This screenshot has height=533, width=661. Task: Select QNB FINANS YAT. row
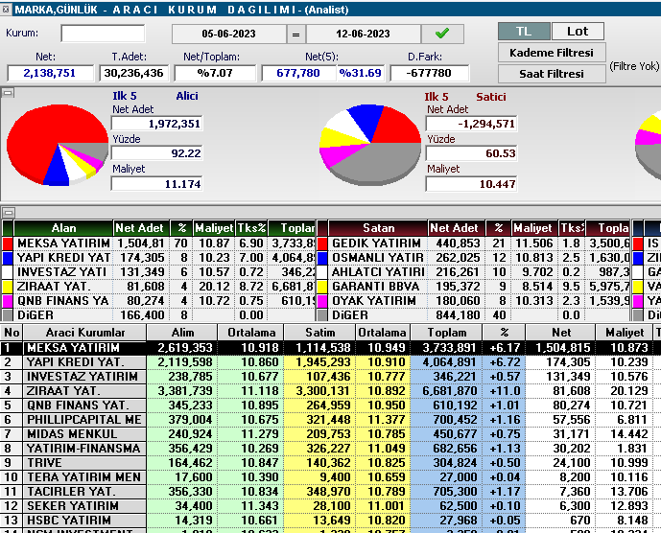click(x=330, y=406)
